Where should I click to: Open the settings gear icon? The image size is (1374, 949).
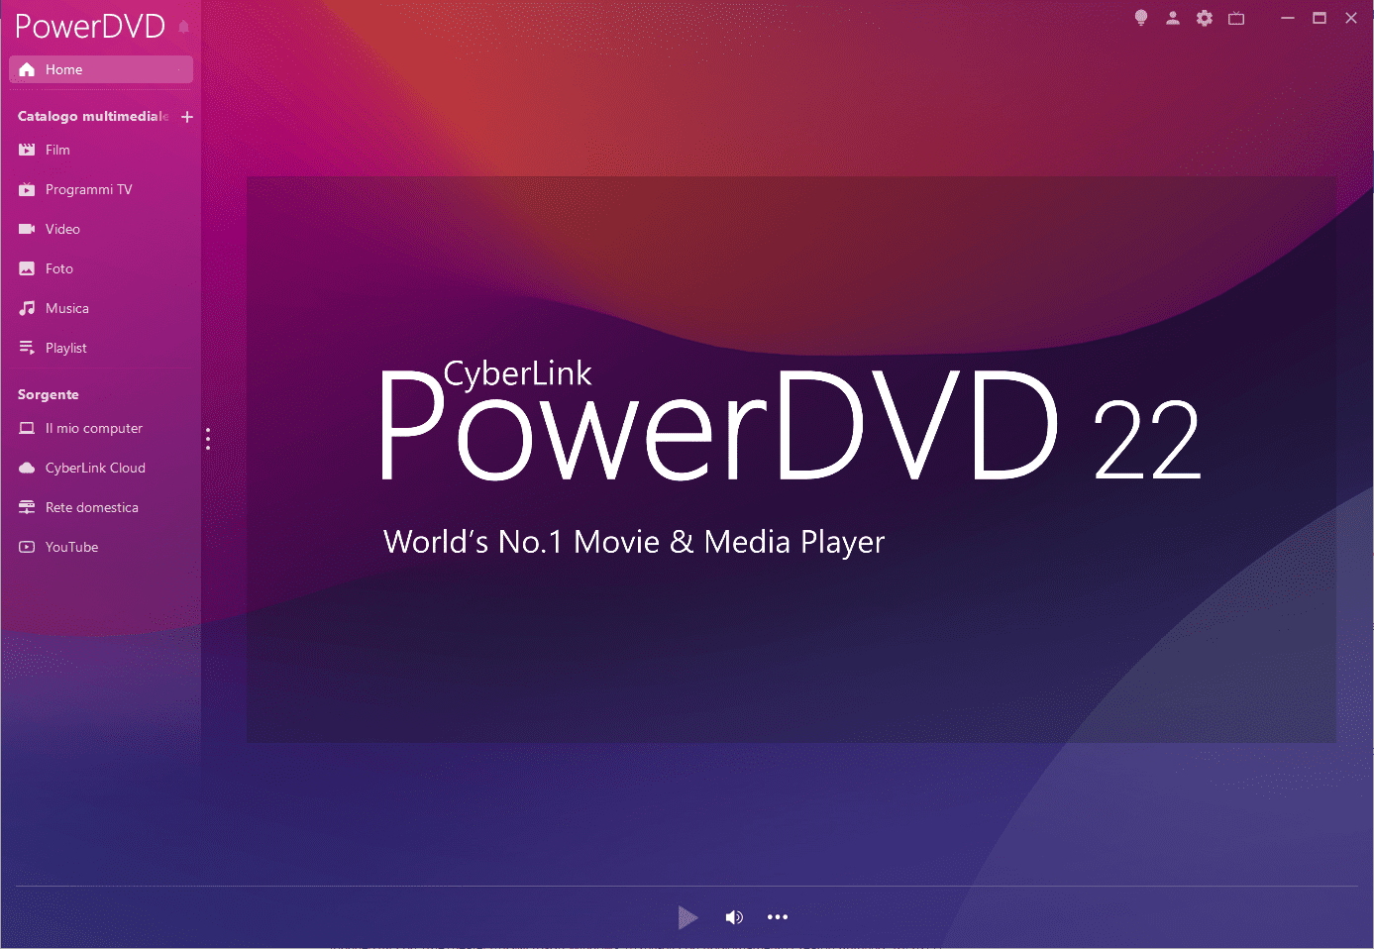click(1205, 18)
